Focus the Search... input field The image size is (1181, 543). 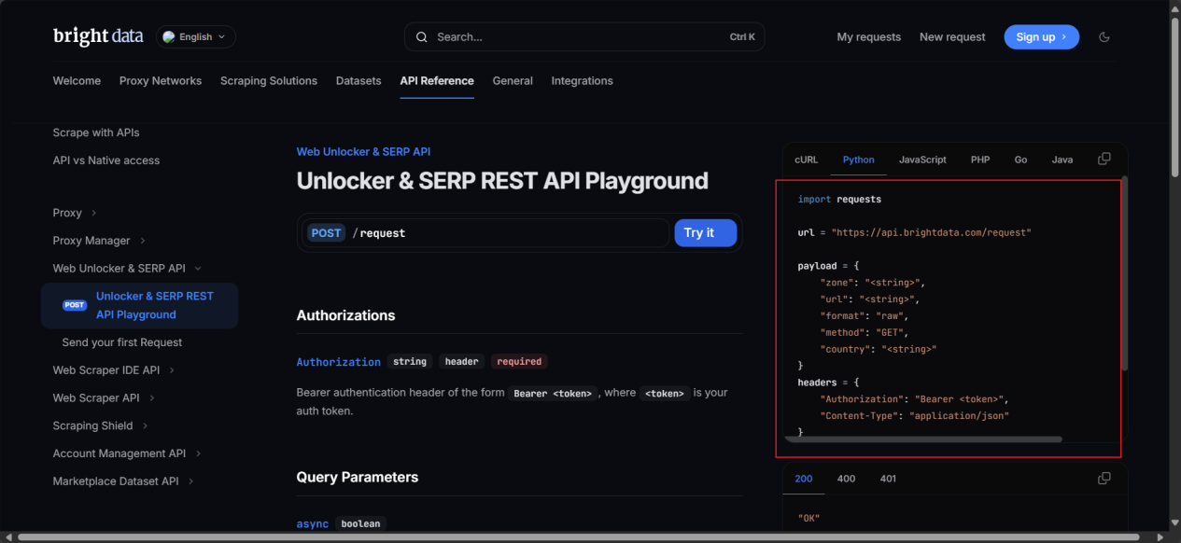pos(584,37)
